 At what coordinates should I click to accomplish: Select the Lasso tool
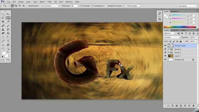click(3, 18)
